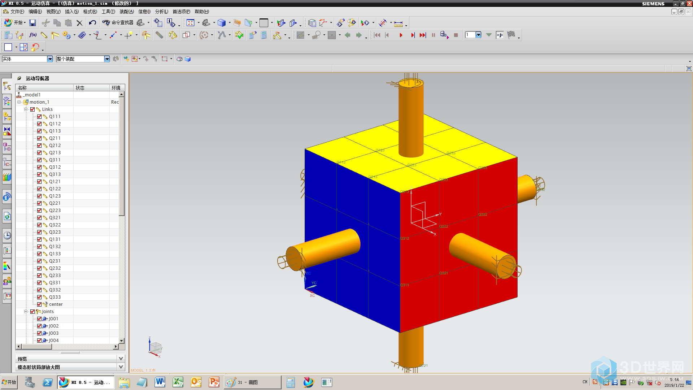Toggle the Q333 link checkbox
Screen dimensions: 693x390
click(39, 297)
